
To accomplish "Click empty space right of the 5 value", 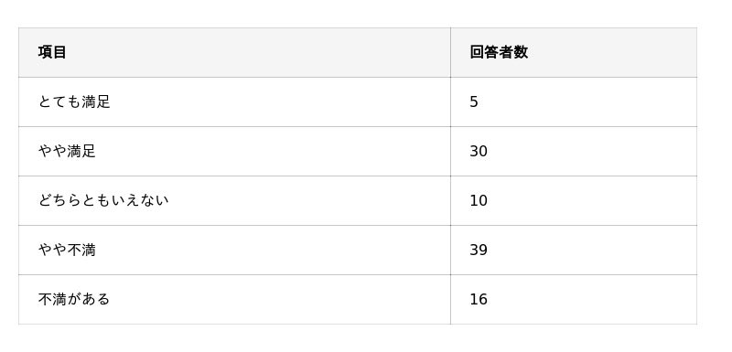I will tap(587, 101).
